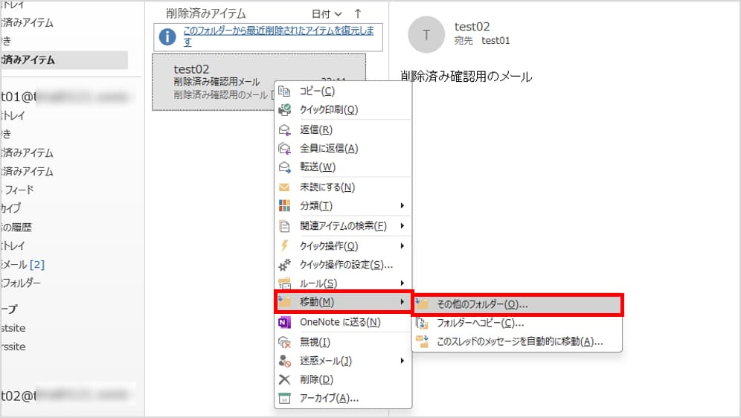Click the Copy icon in context menu
741x418 pixels.
click(x=283, y=91)
